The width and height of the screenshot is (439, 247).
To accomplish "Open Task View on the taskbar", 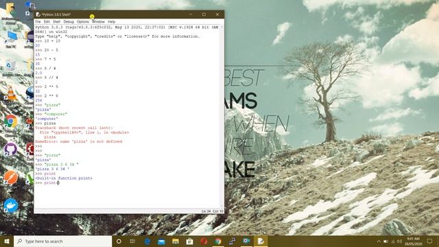I will coord(132,241).
